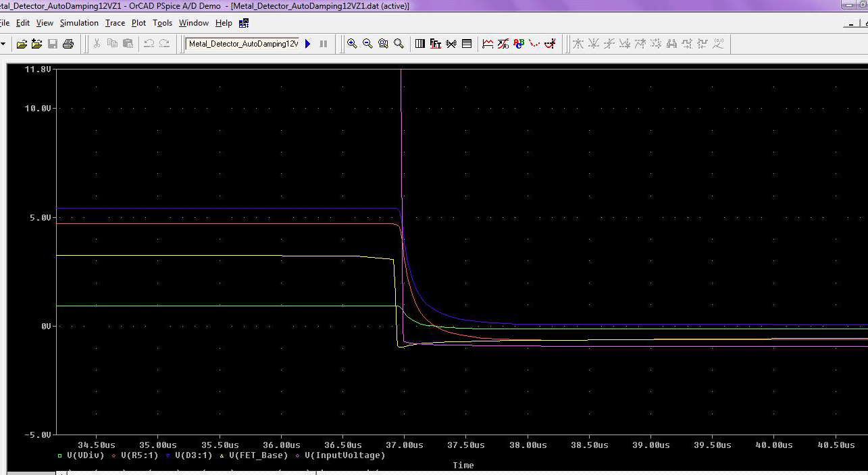Toggle Mark Data Points icon
Viewport: 868px width, 475px height.
pyautogui.click(x=535, y=44)
